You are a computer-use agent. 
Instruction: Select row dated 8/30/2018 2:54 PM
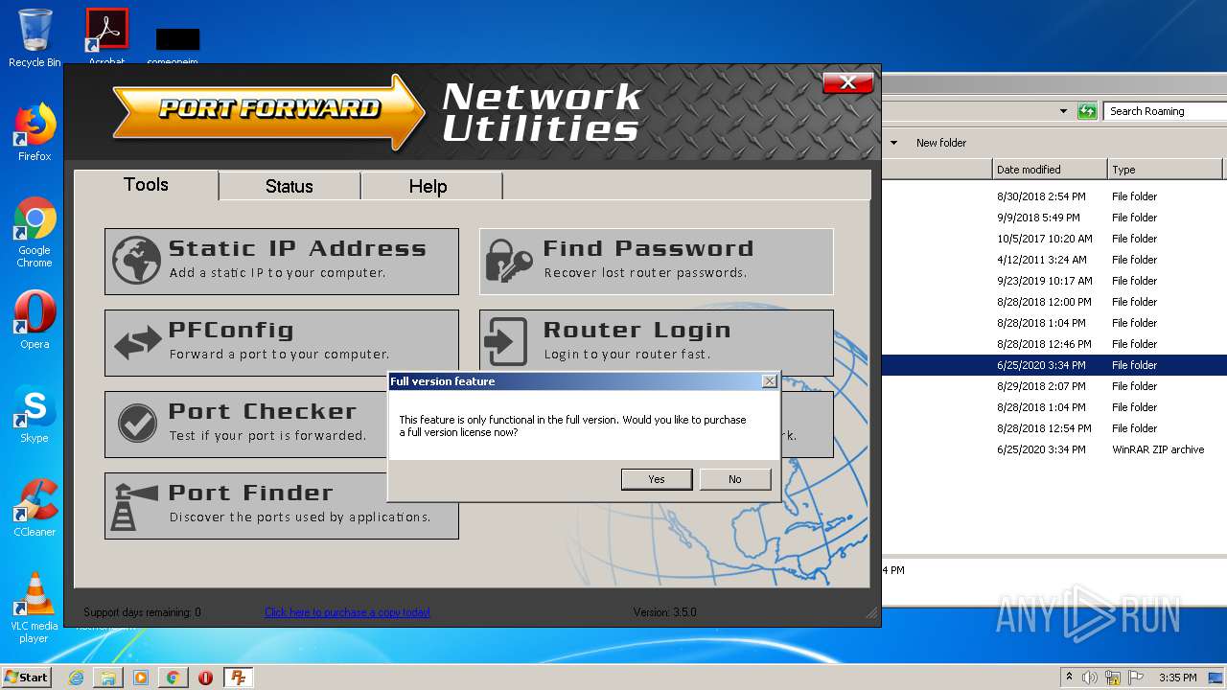pyautogui.click(x=1054, y=196)
